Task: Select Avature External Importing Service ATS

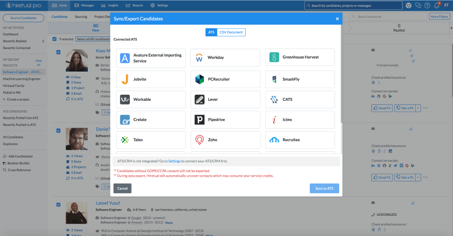Action: 151,58
